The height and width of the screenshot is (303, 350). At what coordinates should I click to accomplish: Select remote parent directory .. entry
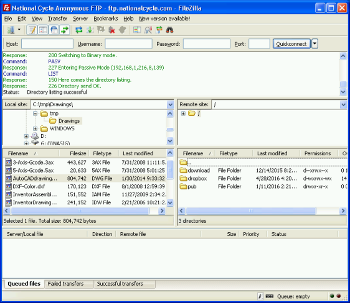click(x=263, y=163)
